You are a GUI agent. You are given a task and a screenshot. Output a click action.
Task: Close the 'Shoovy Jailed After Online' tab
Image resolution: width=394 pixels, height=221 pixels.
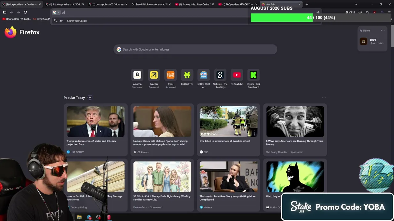[213, 4]
